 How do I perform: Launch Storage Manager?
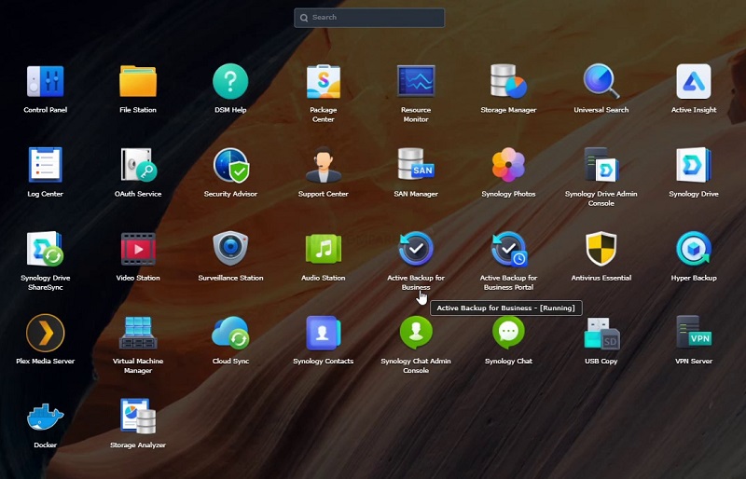click(x=508, y=82)
